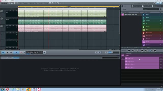Start recording with red record button
The image size is (163, 91).
[x=21, y=53]
